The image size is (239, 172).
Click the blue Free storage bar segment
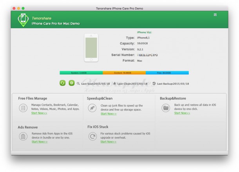click(x=167, y=73)
